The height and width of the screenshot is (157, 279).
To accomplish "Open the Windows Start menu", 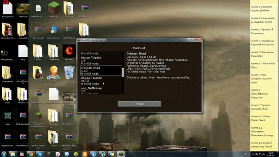I will click(4, 154).
